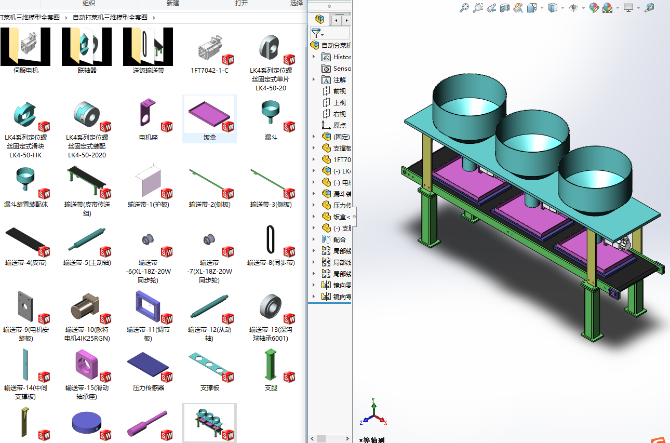670x443 pixels.
Task: Select the 支腿 file in Explorer
Action: (x=271, y=370)
